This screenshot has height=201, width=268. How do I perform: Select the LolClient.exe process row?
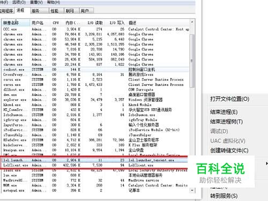click(95, 165)
